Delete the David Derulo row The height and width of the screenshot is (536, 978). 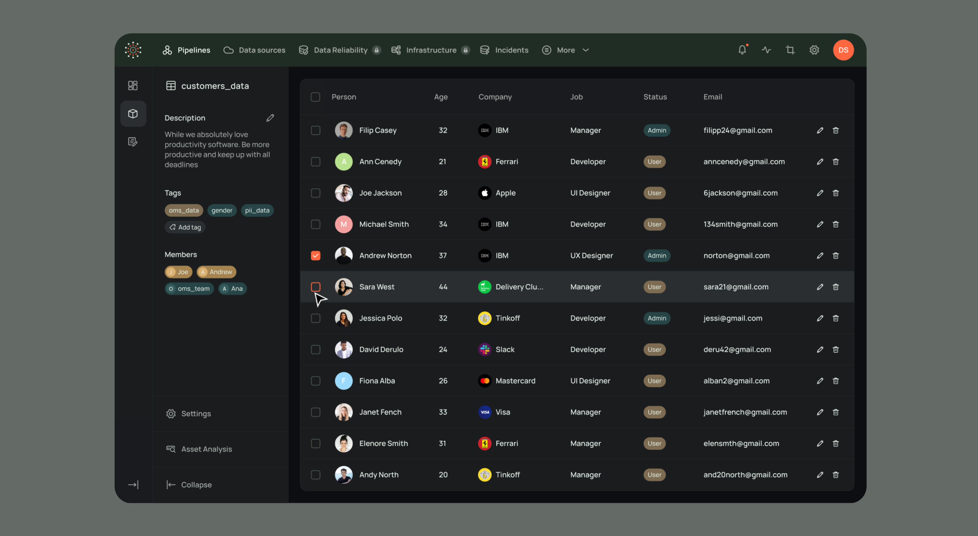tap(836, 349)
